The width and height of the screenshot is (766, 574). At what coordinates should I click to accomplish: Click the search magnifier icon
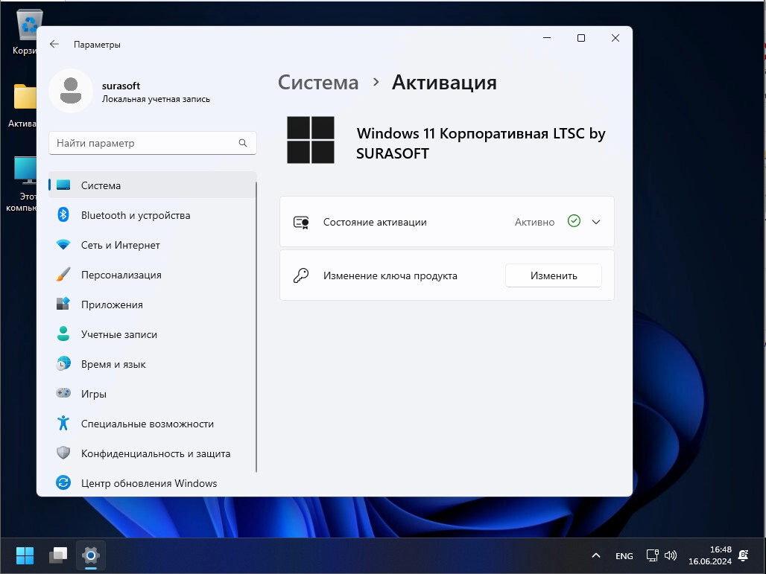tap(243, 143)
